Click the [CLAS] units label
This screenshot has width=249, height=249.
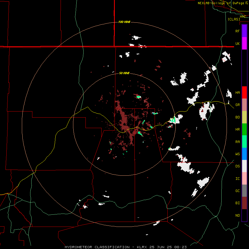click(234, 19)
